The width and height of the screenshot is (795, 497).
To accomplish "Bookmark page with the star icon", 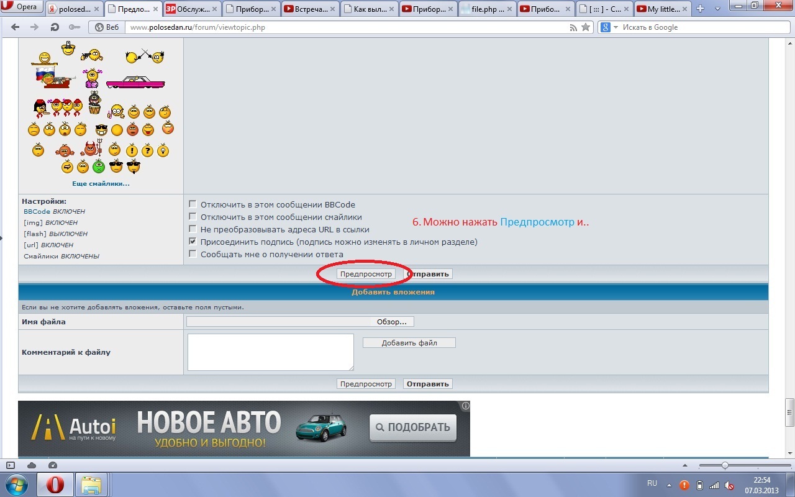I will [585, 27].
